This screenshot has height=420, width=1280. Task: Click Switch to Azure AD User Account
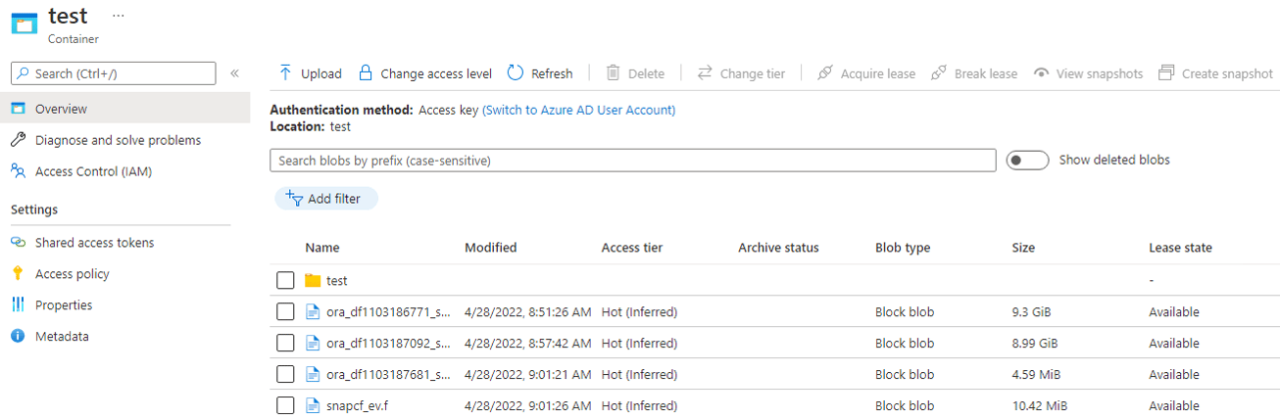click(578, 110)
